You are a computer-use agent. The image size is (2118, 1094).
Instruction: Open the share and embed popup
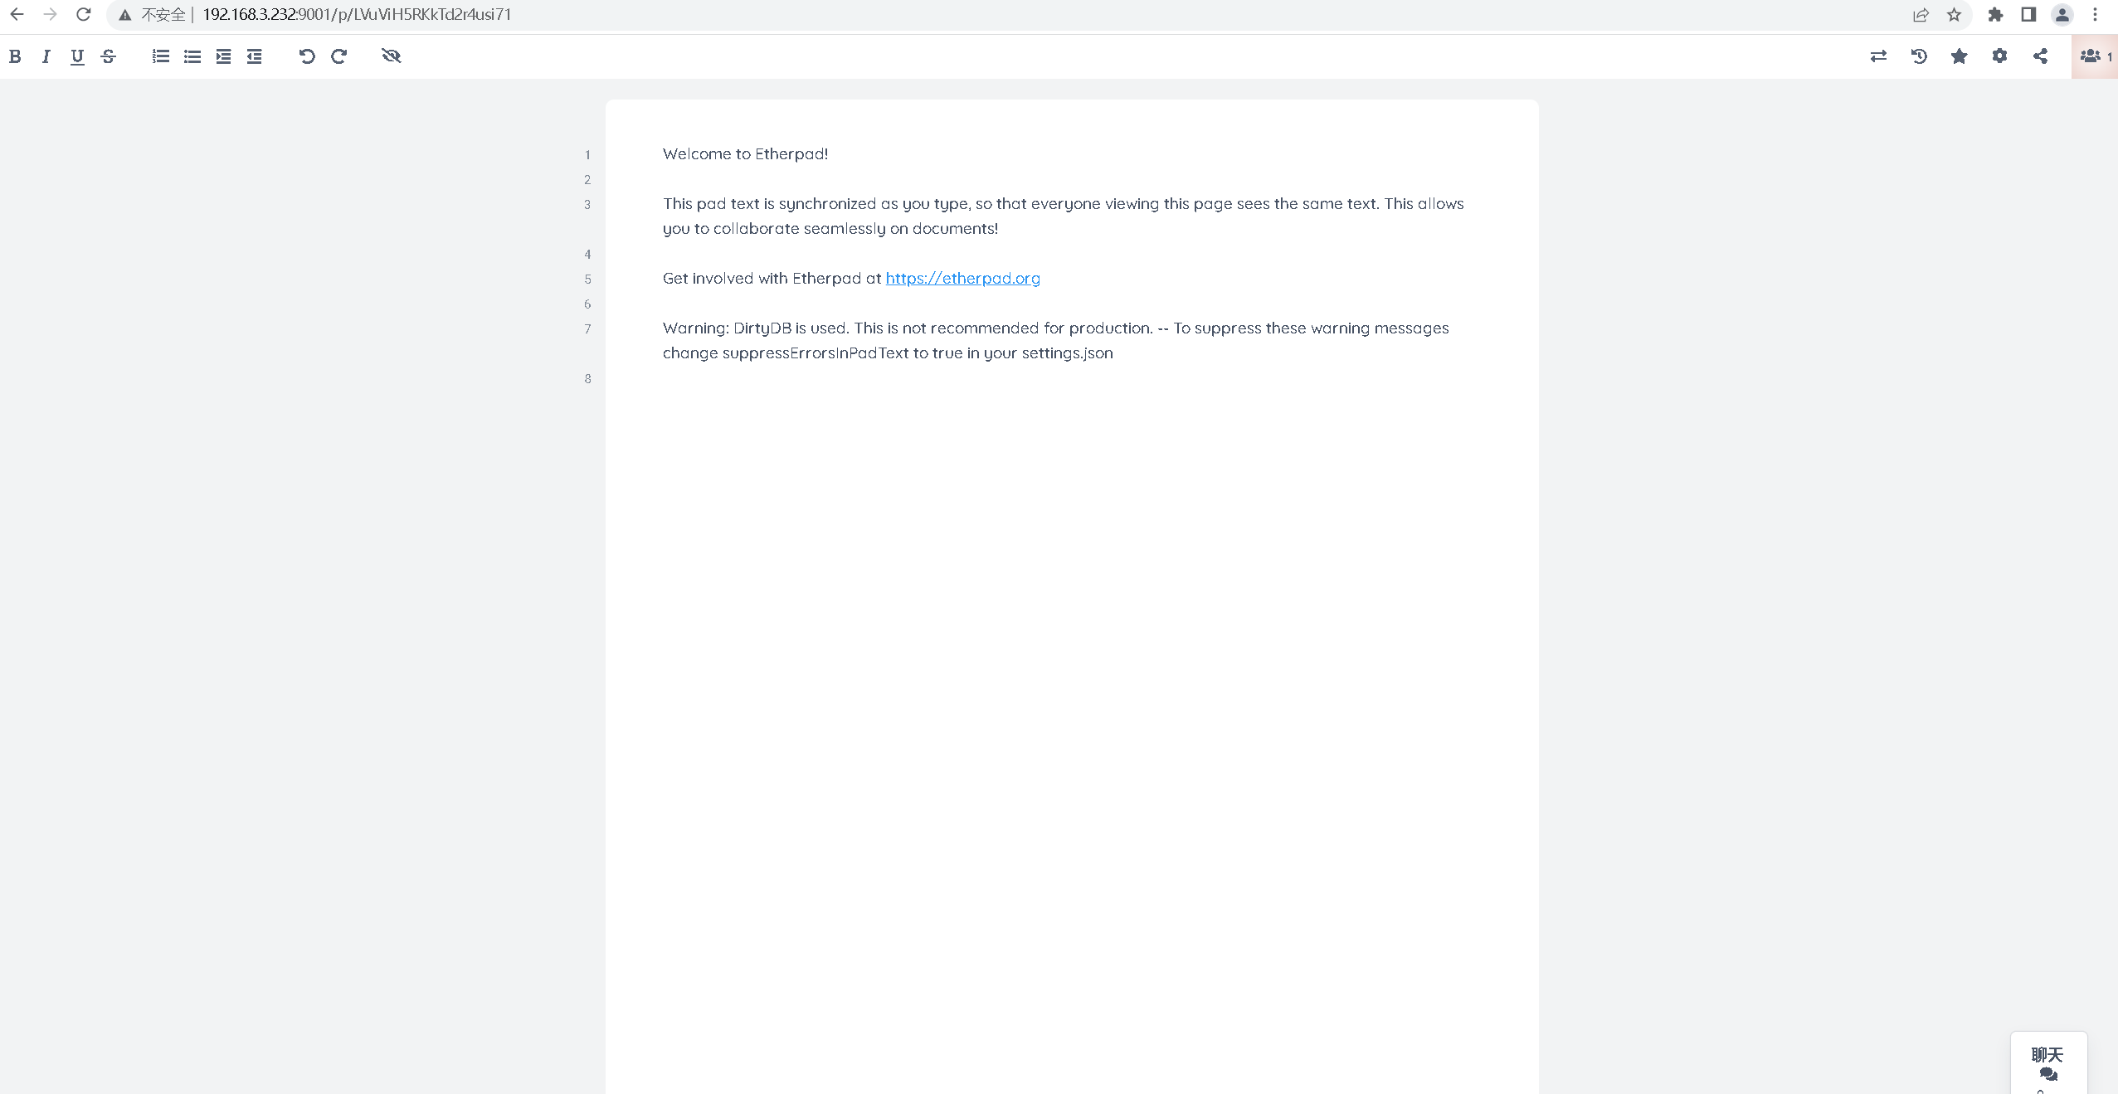pos(2040,56)
